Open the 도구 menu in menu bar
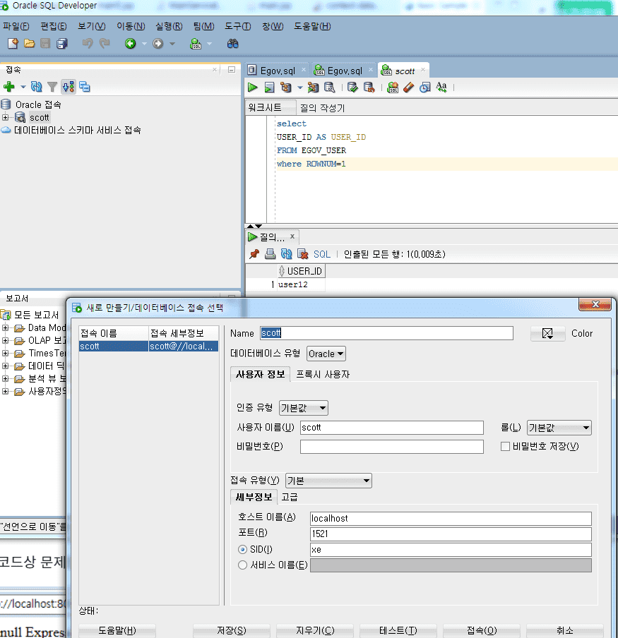The width and height of the screenshot is (618, 638). coord(237,26)
